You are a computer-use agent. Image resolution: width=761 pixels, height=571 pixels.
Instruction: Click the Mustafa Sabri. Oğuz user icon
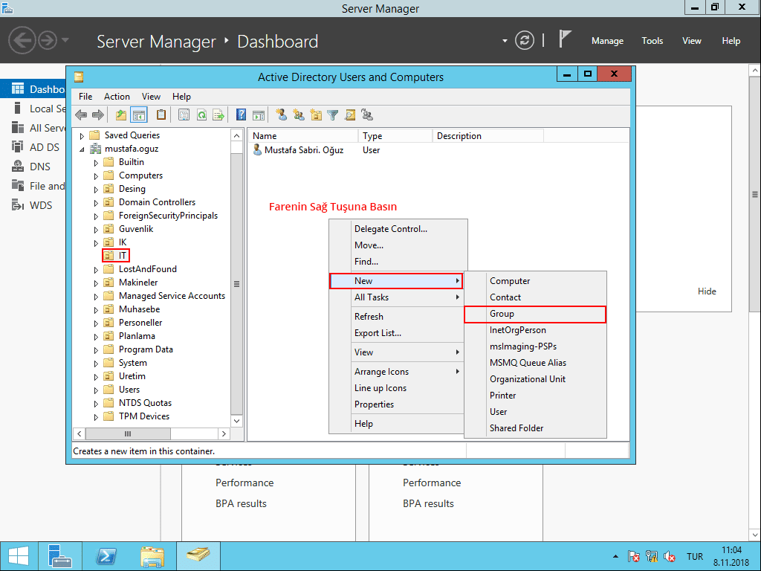[x=257, y=150]
